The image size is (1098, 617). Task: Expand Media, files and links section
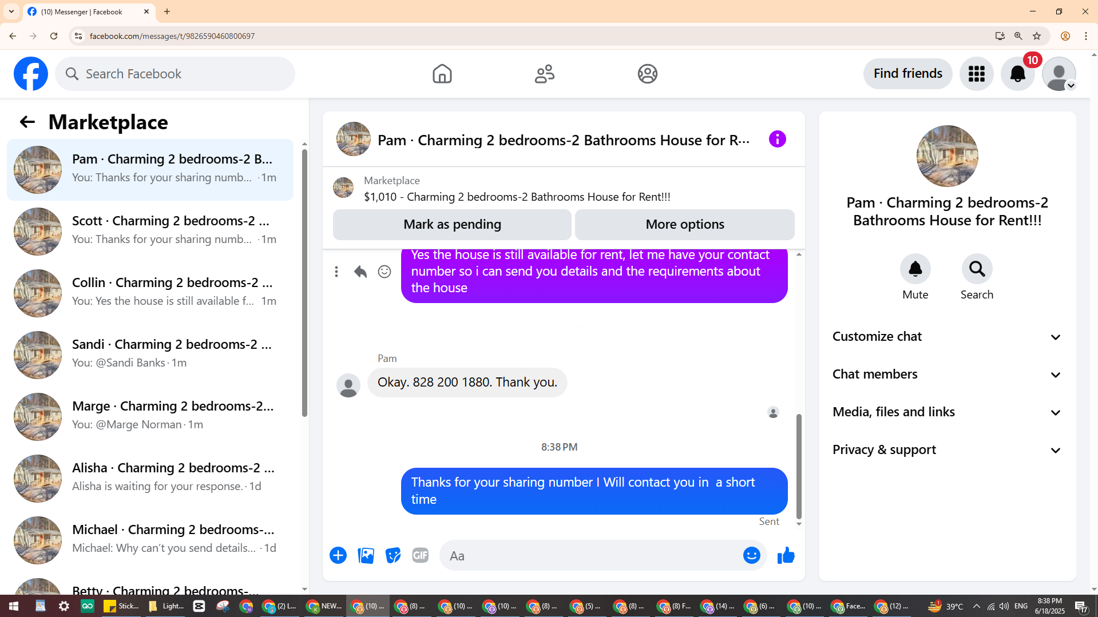947,412
